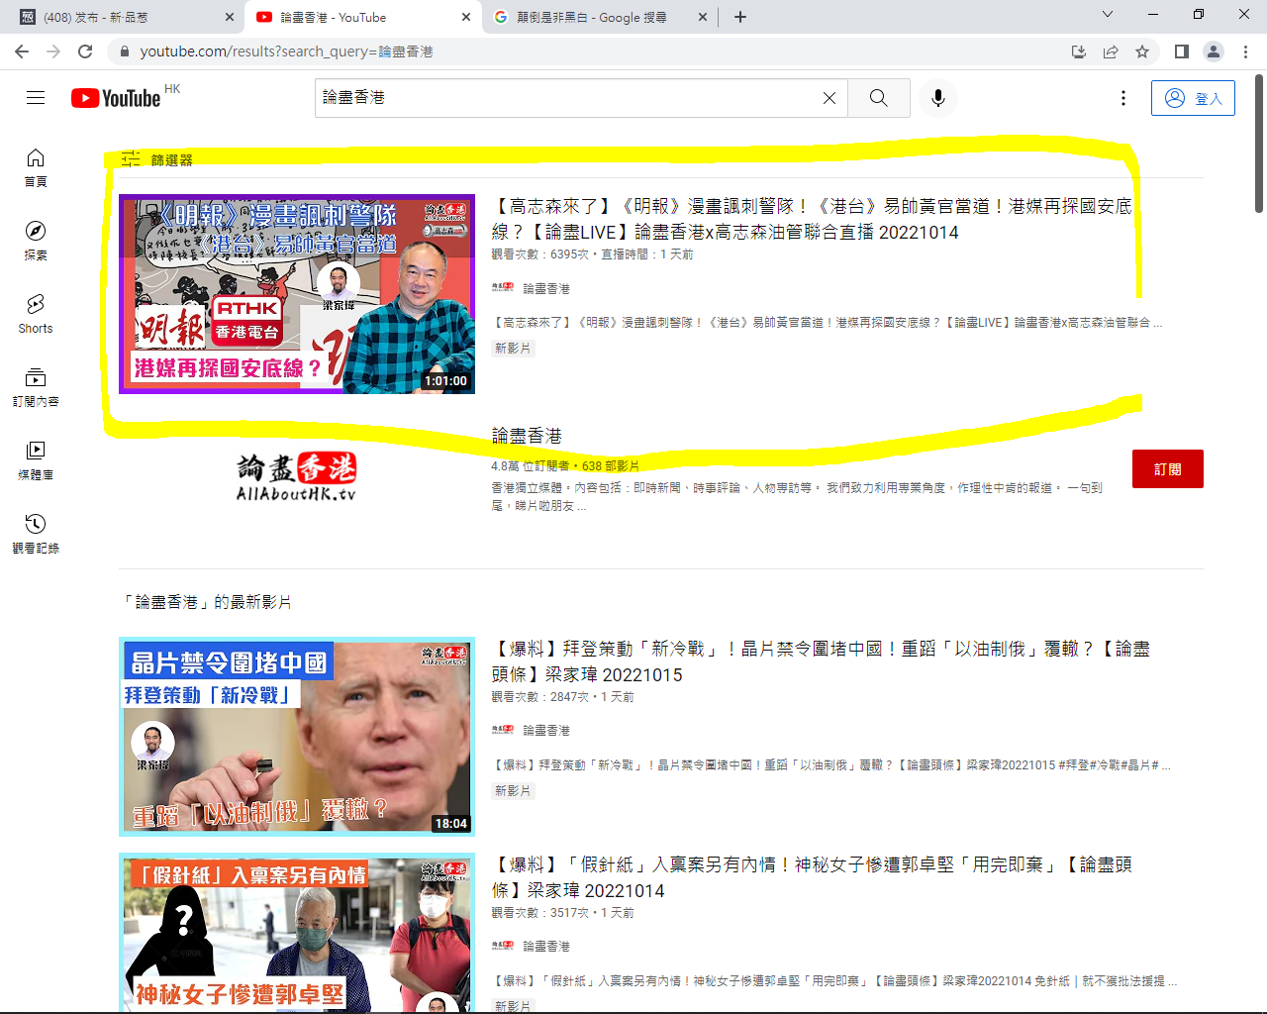Click the install app icon in address bar
Image resolution: width=1267 pixels, height=1014 pixels.
tap(1079, 51)
